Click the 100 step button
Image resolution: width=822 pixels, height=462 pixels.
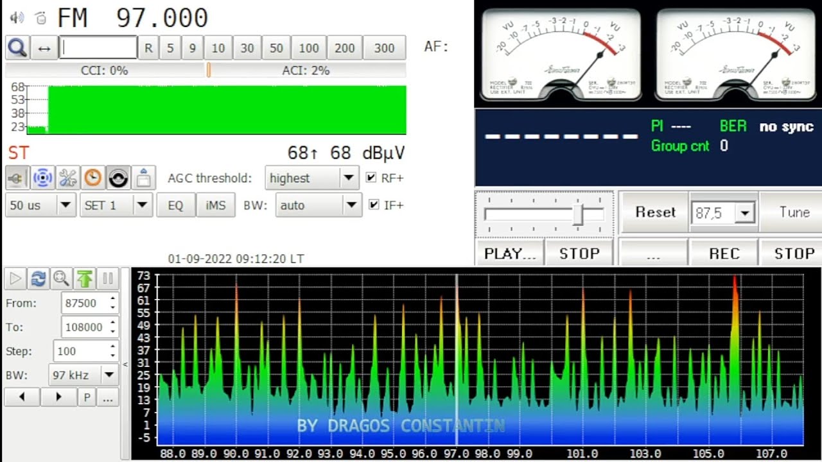309,48
